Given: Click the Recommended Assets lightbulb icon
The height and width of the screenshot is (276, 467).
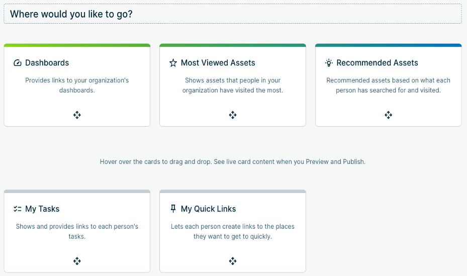Looking at the screenshot, I should (x=329, y=63).
